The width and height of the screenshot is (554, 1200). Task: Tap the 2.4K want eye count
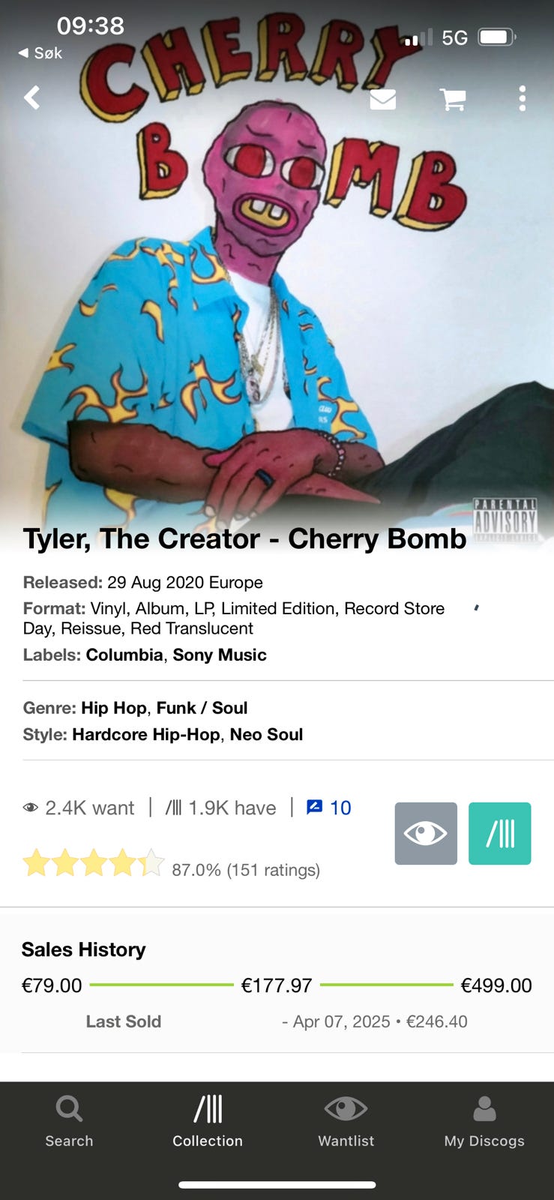79,808
